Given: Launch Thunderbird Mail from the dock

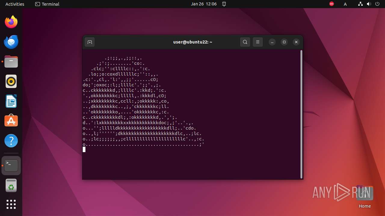Looking at the screenshot, I should [x=11, y=42].
